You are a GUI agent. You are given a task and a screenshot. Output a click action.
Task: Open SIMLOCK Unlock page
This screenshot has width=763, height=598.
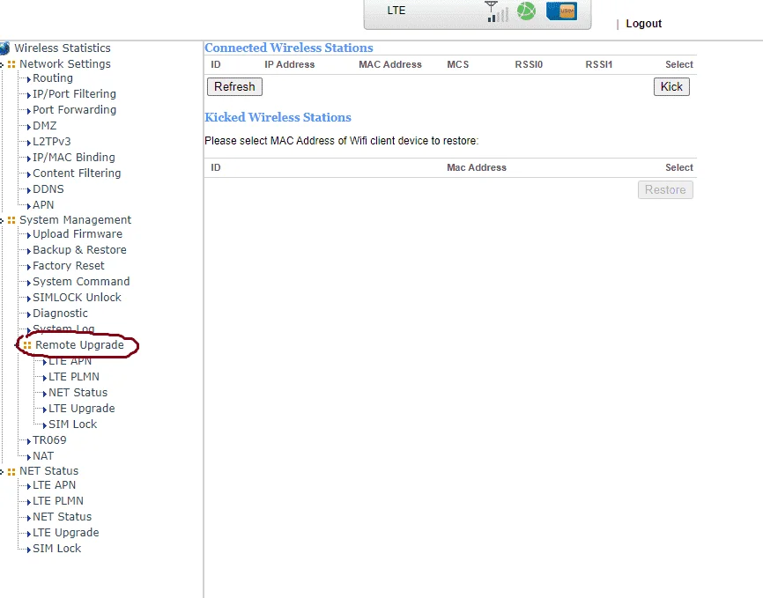[x=77, y=298]
